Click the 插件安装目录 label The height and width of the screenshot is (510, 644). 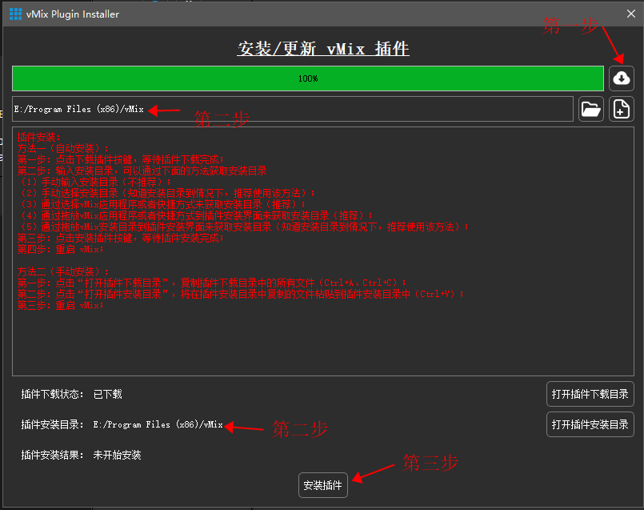pos(52,424)
